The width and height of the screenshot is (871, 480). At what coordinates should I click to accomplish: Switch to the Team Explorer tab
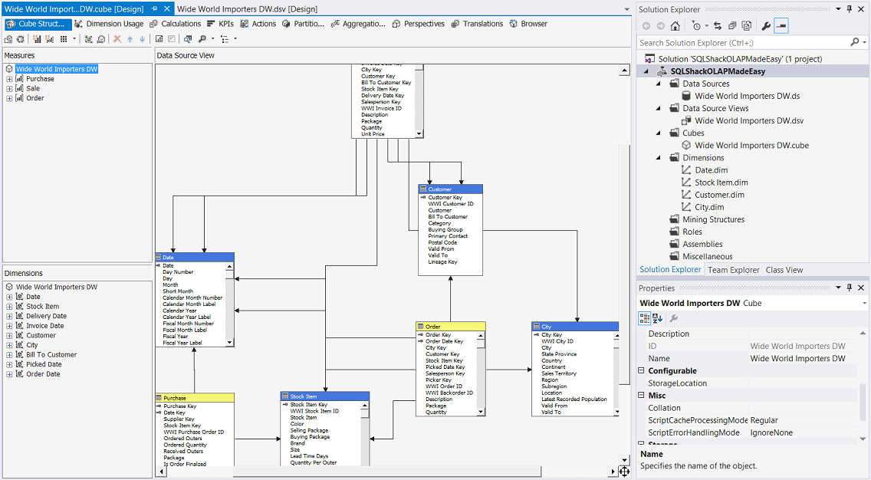[733, 270]
